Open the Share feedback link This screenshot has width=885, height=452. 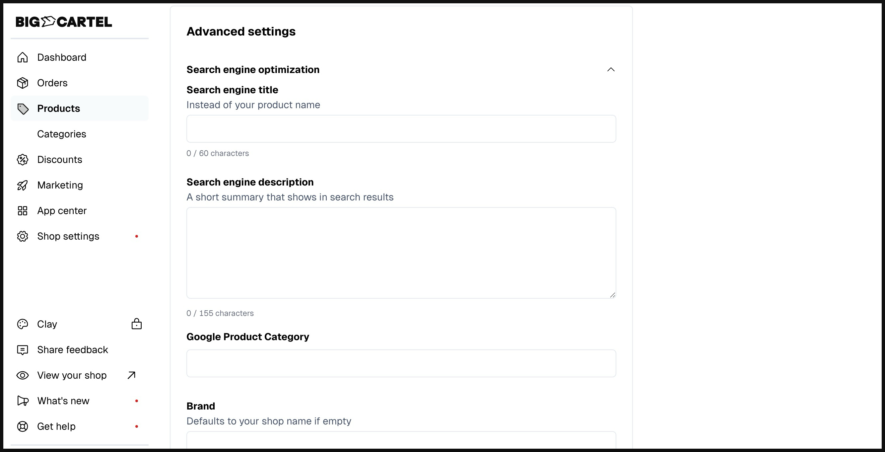73,350
